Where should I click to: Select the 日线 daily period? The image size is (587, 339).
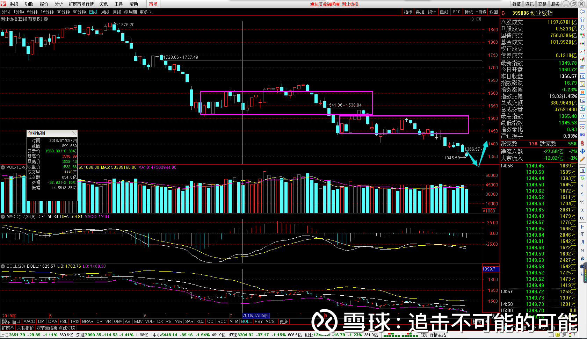tap(93, 12)
